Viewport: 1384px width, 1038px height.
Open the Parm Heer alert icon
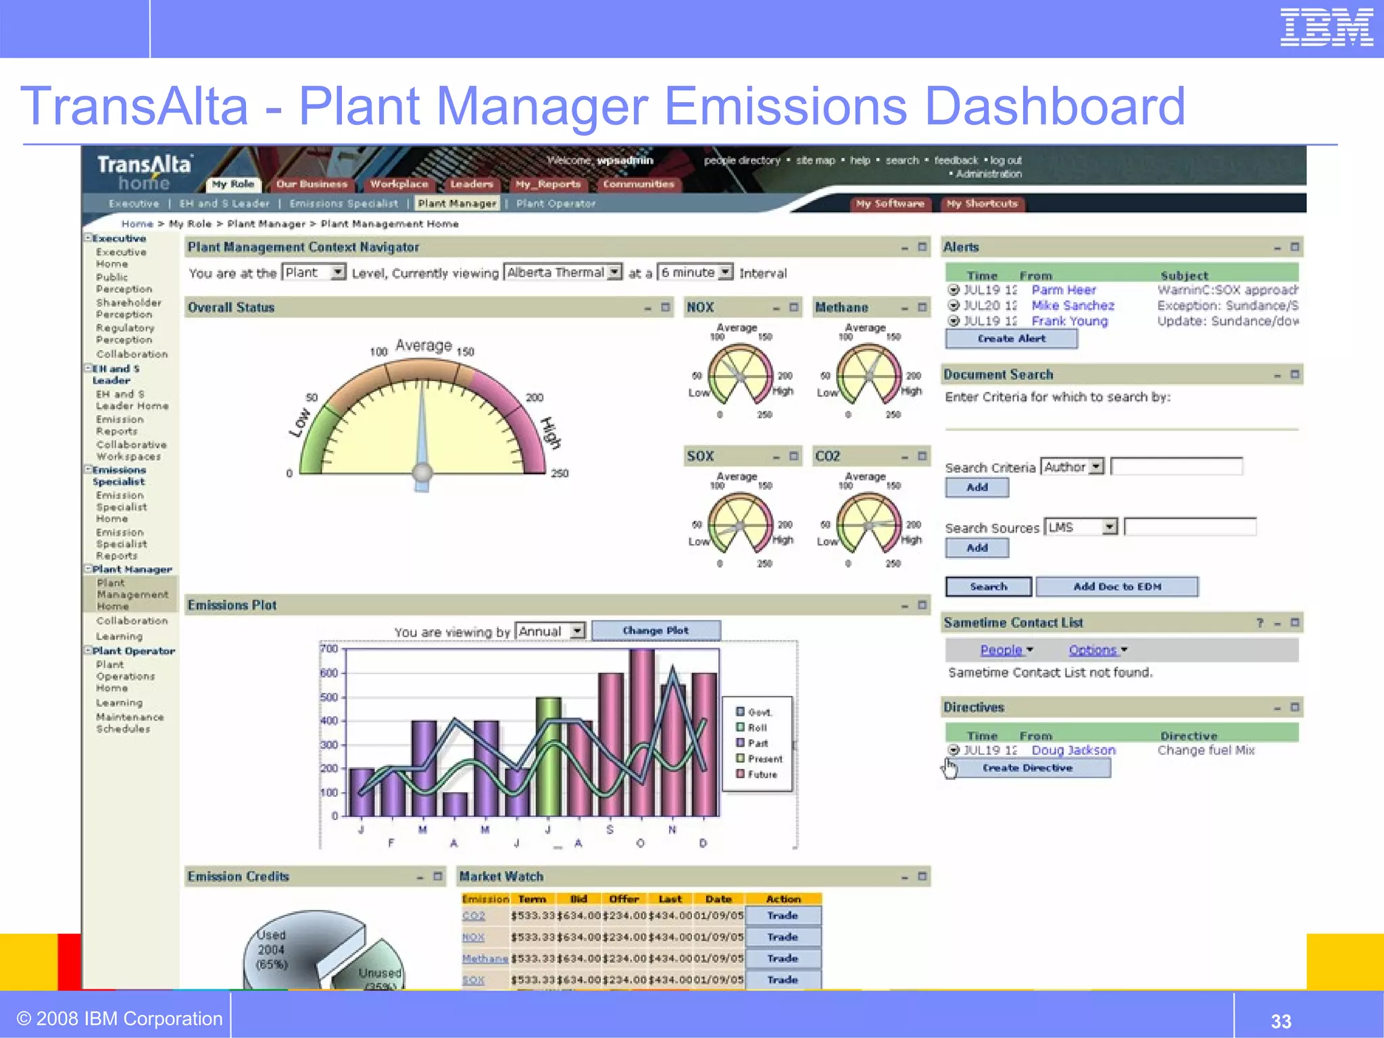(x=954, y=290)
